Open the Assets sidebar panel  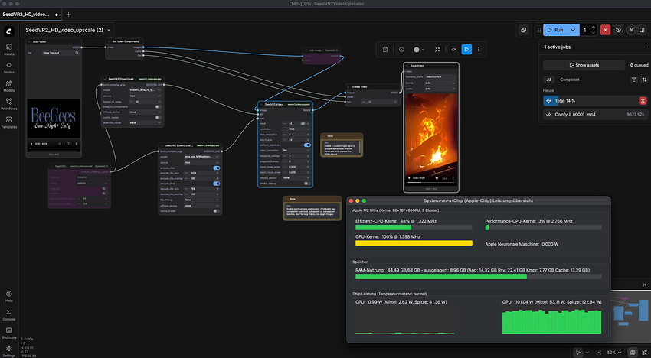8,51
